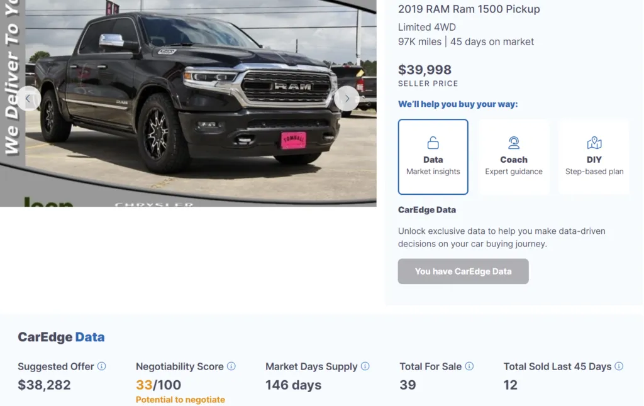Select the DIY Step-based plan option
644x406 pixels.
tap(594, 156)
